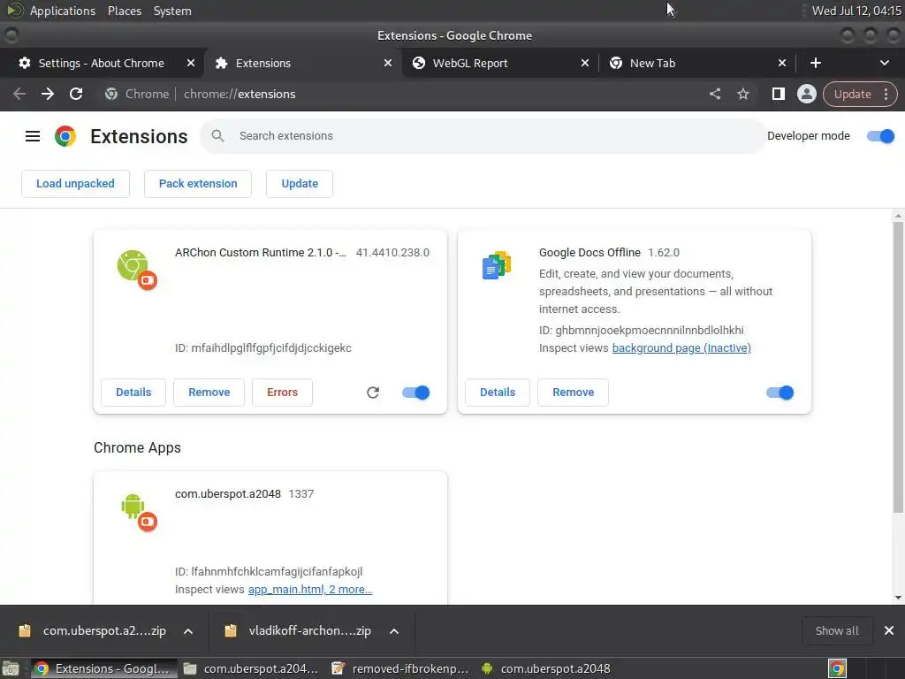Share this page
905x679 pixels.
point(714,94)
